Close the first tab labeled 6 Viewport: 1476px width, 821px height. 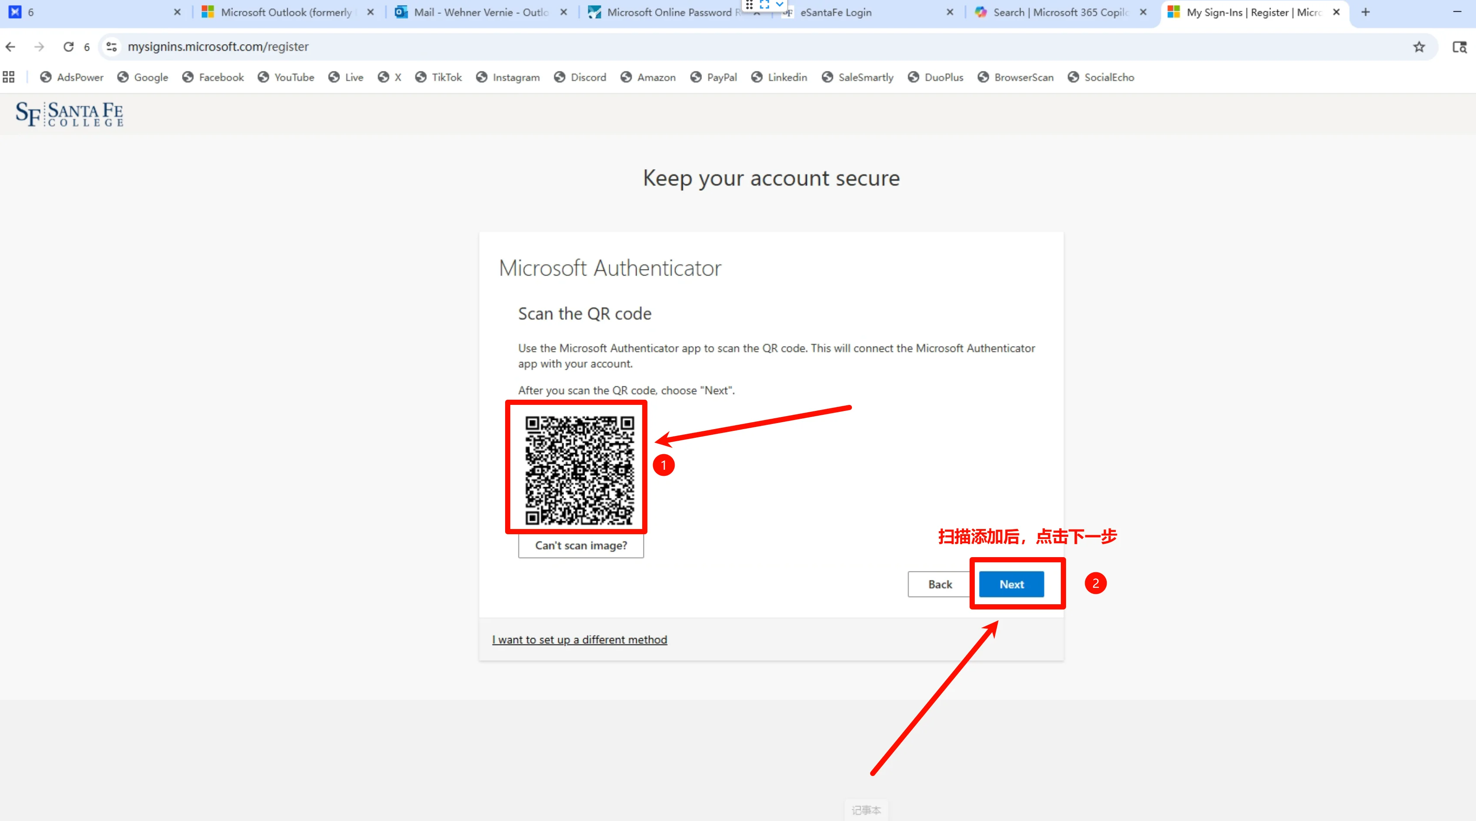pos(178,12)
